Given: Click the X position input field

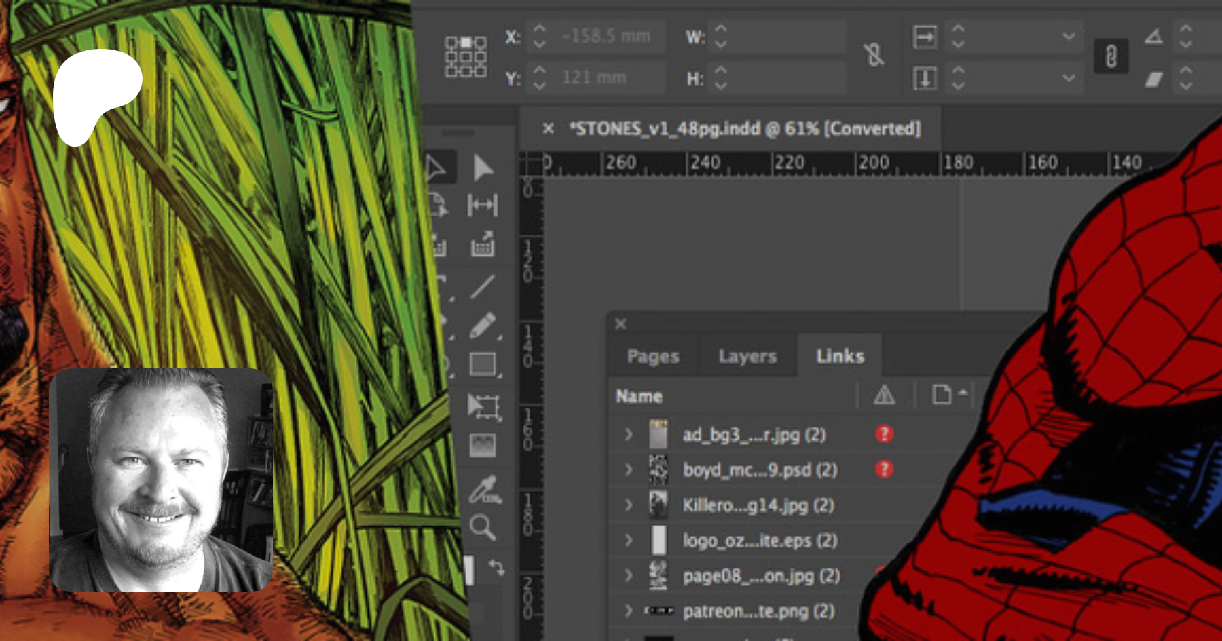Looking at the screenshot, I should click(x=606, y=36).
